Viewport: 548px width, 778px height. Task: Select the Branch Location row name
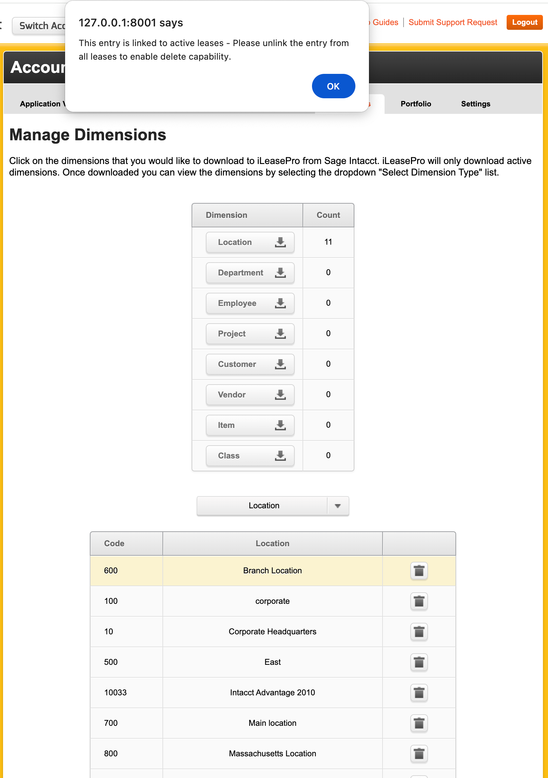(272, 571)
